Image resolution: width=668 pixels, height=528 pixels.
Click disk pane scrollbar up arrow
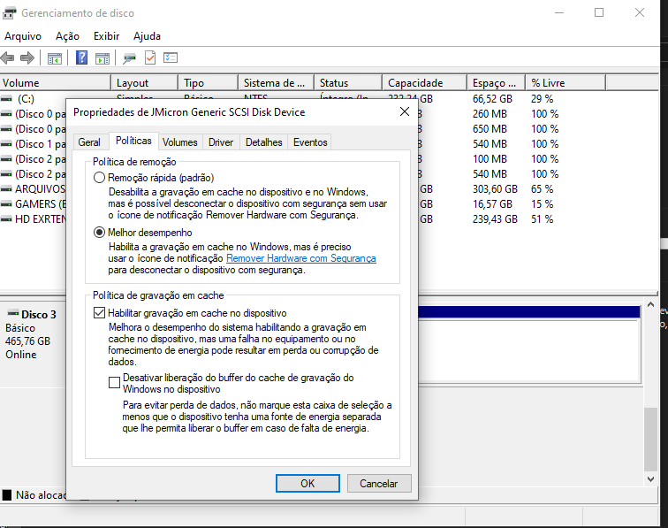coord(650,304)
